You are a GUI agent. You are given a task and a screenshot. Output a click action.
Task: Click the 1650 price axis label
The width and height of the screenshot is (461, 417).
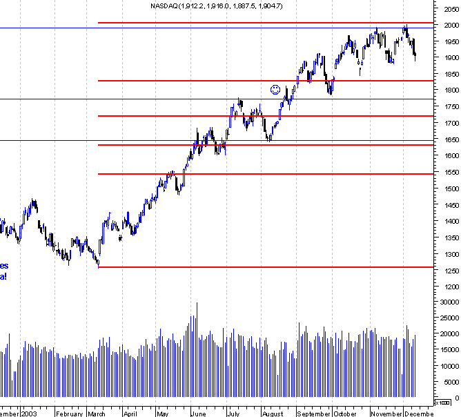(x=451, y=139)
